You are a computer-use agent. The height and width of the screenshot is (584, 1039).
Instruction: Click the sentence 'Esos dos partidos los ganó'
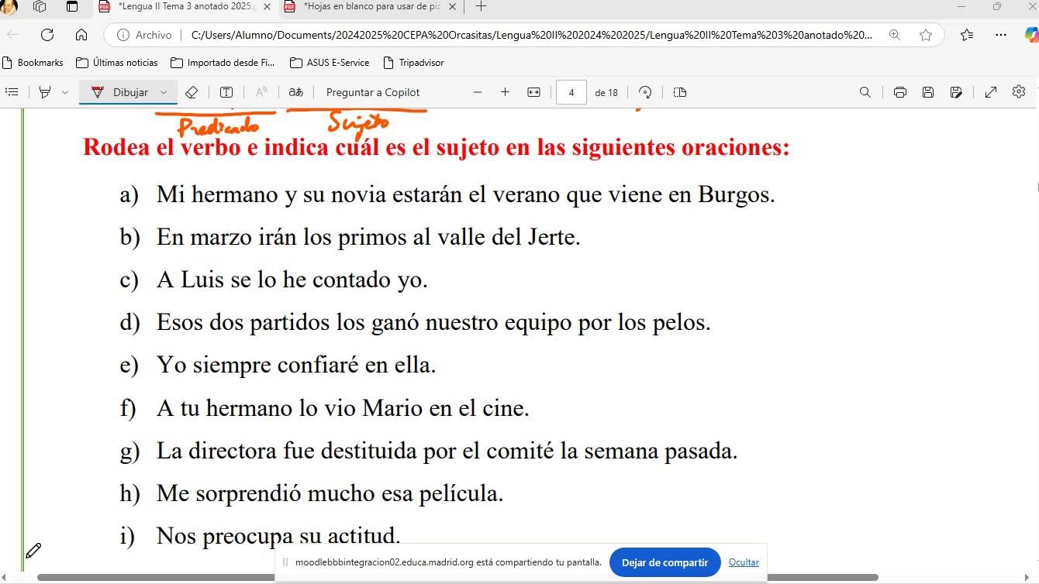coord(433,321)
